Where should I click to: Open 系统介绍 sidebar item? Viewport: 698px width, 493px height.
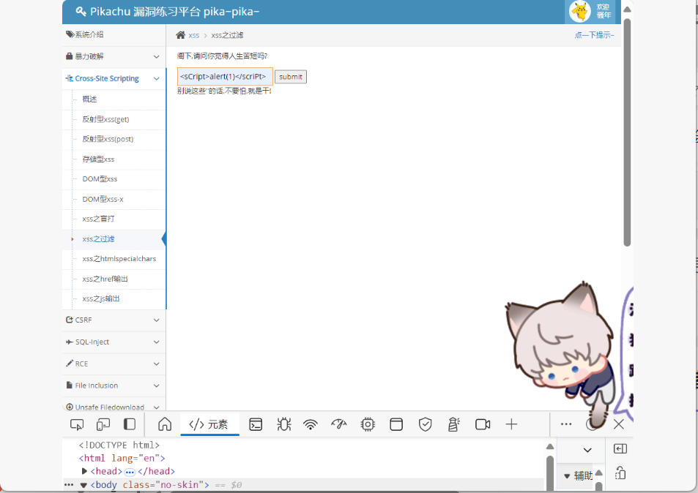tap(114, 34)
